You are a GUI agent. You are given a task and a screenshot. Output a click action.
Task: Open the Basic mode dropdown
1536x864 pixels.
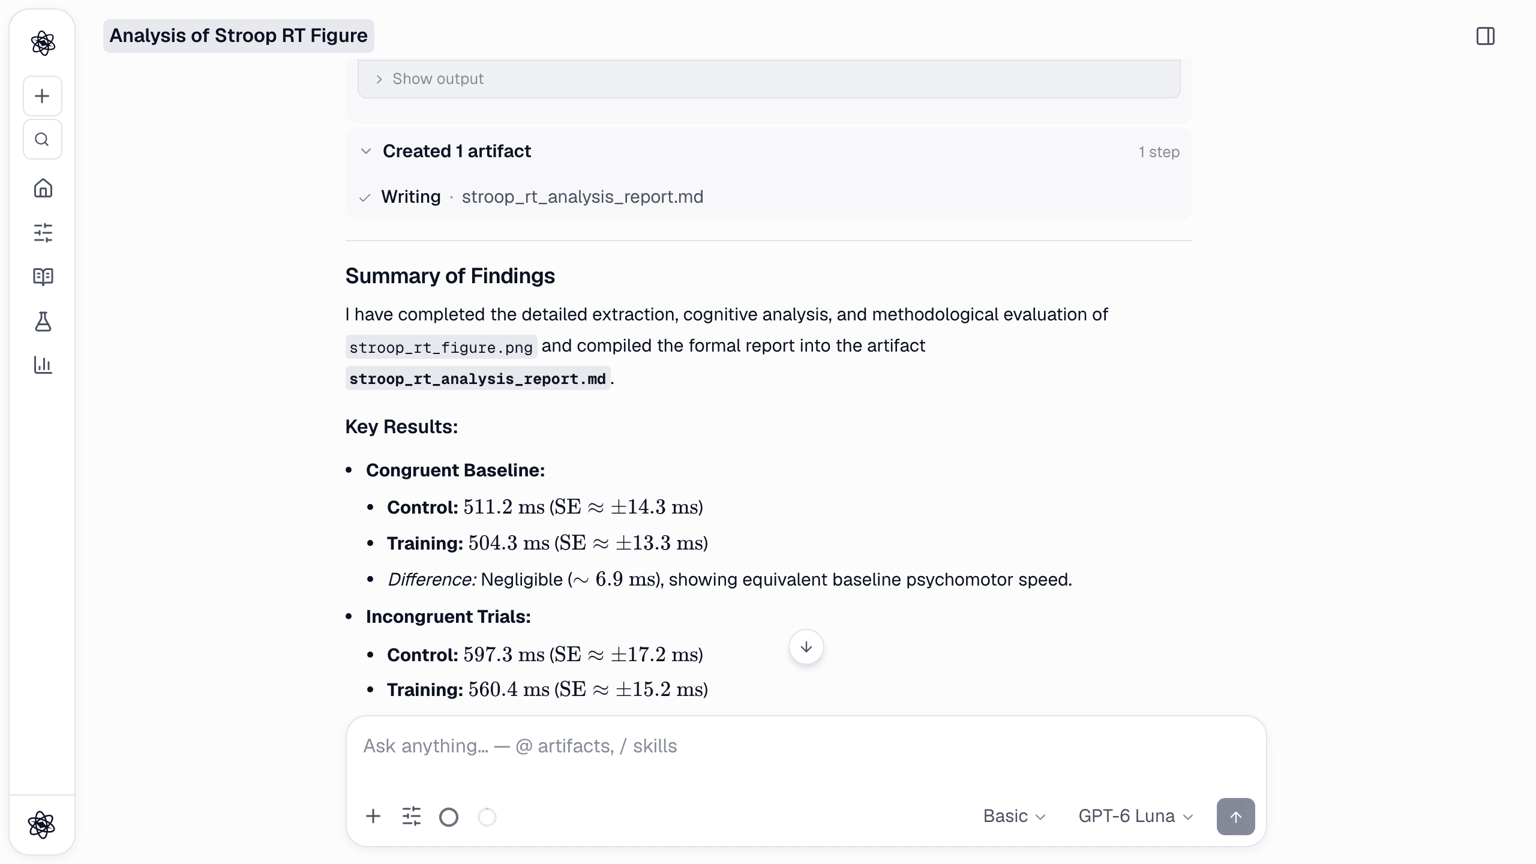point(1015,817)
